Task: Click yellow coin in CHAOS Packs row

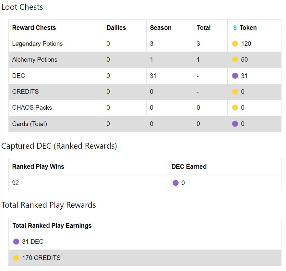Action: [x=235, y=107]
